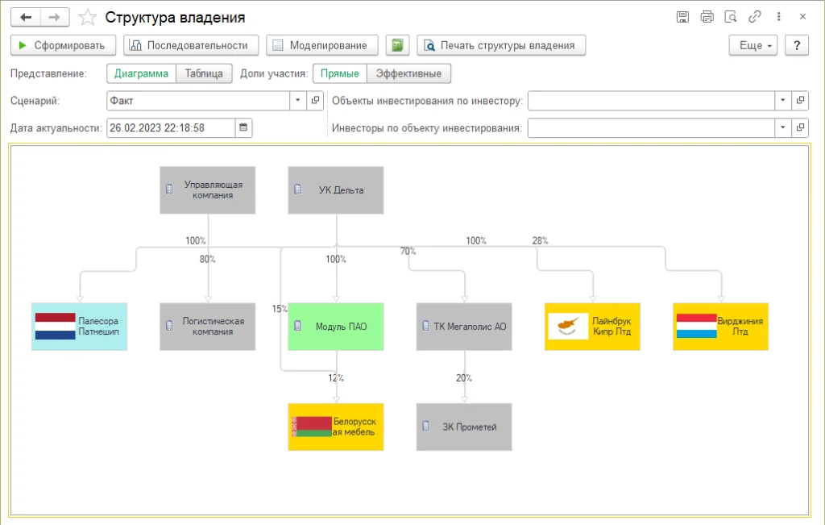Expand the Сценарий dropdown list
This screenshot has width=825, height=525.
(x=298, y=101)
